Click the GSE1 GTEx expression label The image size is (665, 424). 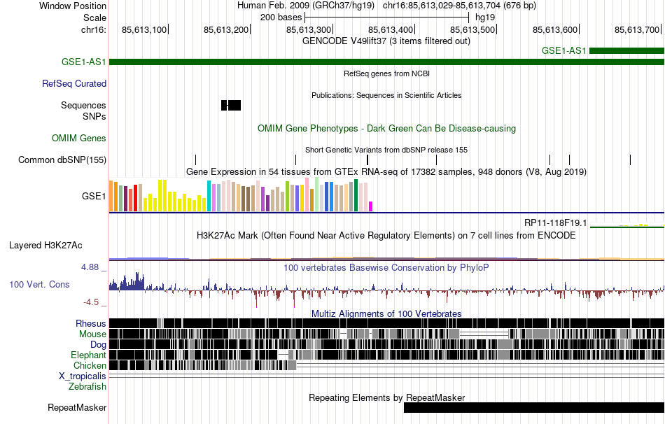pos(94,196)
